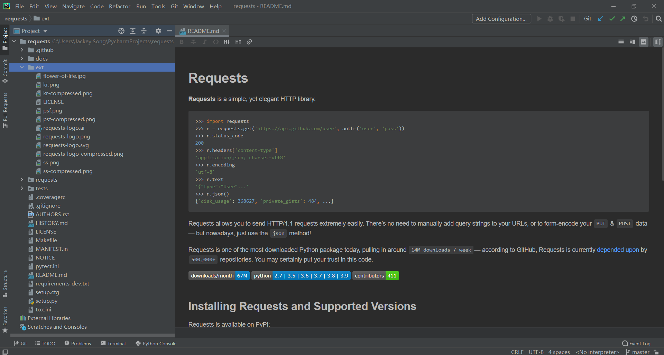Image resolution: width=664 pixels, height=355 pixels.
Task: Collapse all in Project panel
Action: (x=144, y=31)
